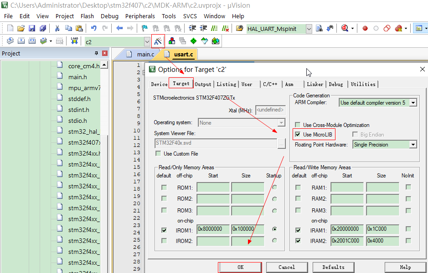Toggle the Use MicroLIB checkbox

tap(298, 135)
